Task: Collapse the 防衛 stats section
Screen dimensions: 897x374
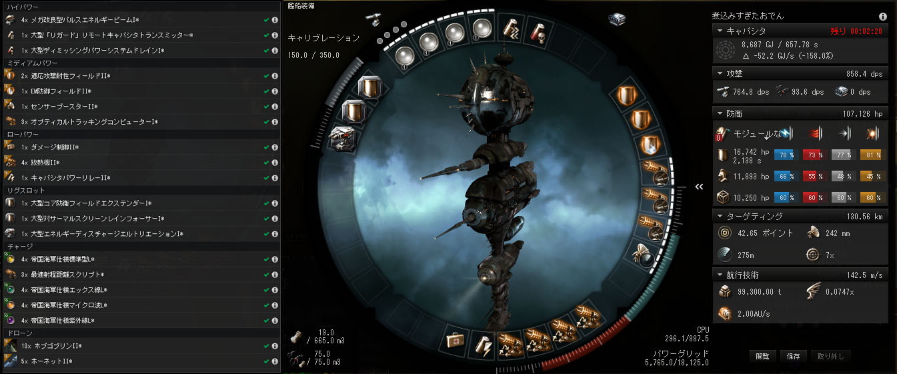Action: [x=720, y=114]
